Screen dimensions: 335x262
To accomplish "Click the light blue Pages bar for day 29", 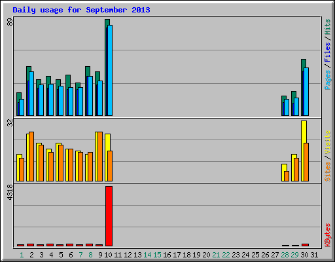I will [296, 107].
